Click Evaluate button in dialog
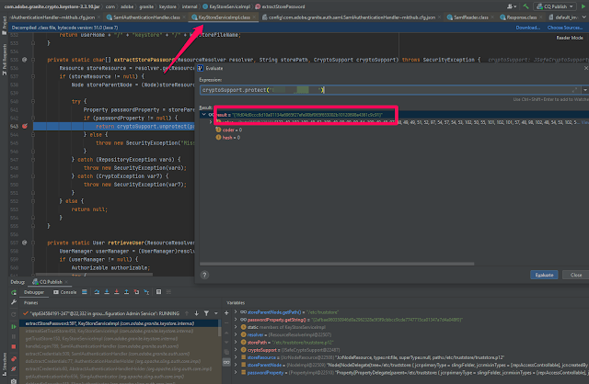This screenshot has width=589, height=384. tap(544, 275)
